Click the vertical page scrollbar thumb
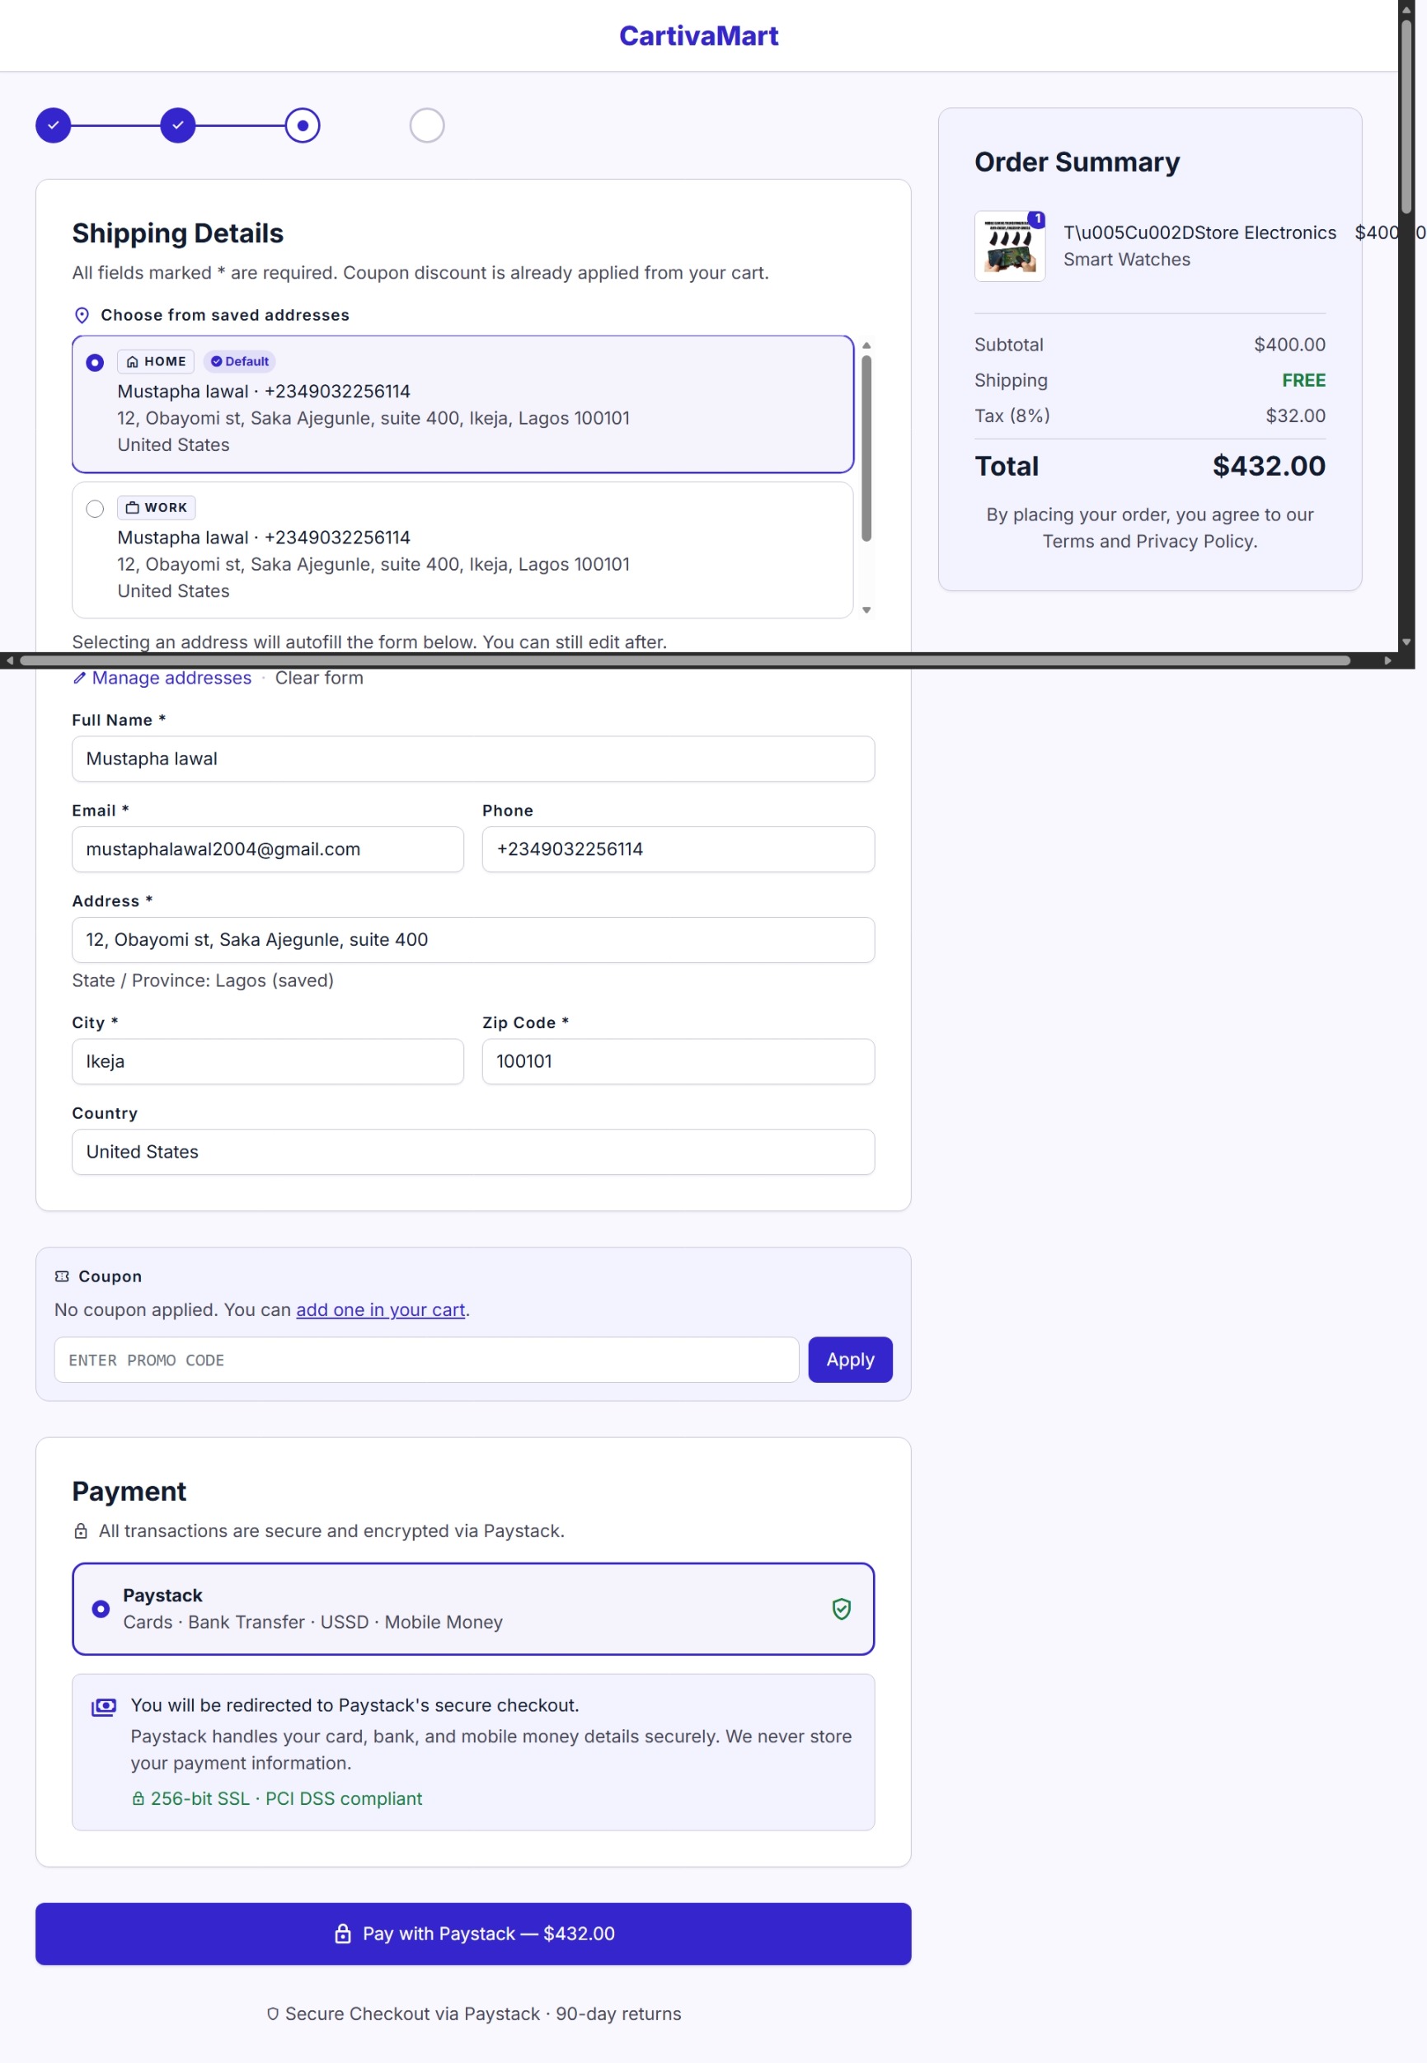Viewport: 1427px width, 2063px height. 1406,116
